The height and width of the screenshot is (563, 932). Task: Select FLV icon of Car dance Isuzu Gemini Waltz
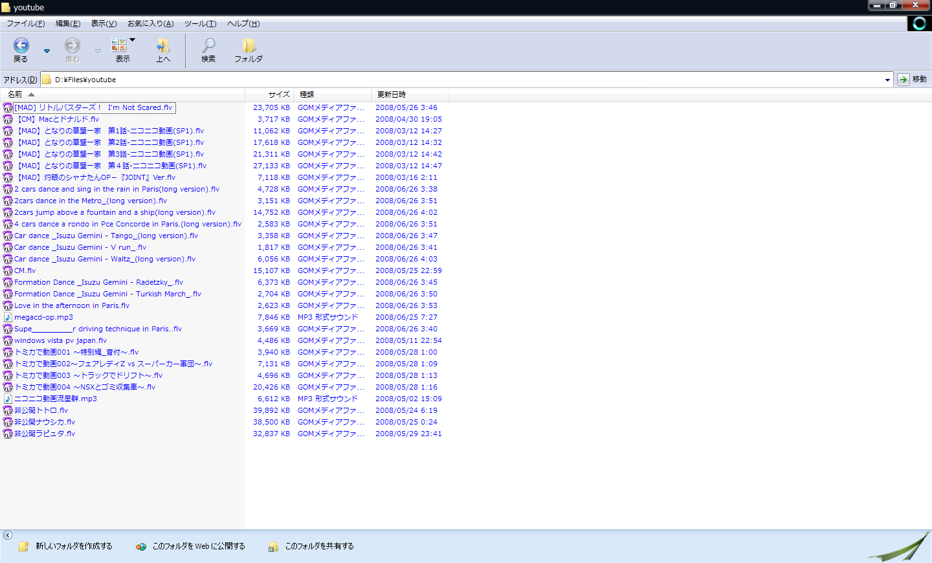coord(8,259)
